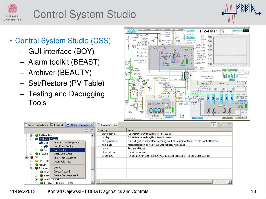
Task: Click the FREIA logo
Action: (x=241, y=13)
